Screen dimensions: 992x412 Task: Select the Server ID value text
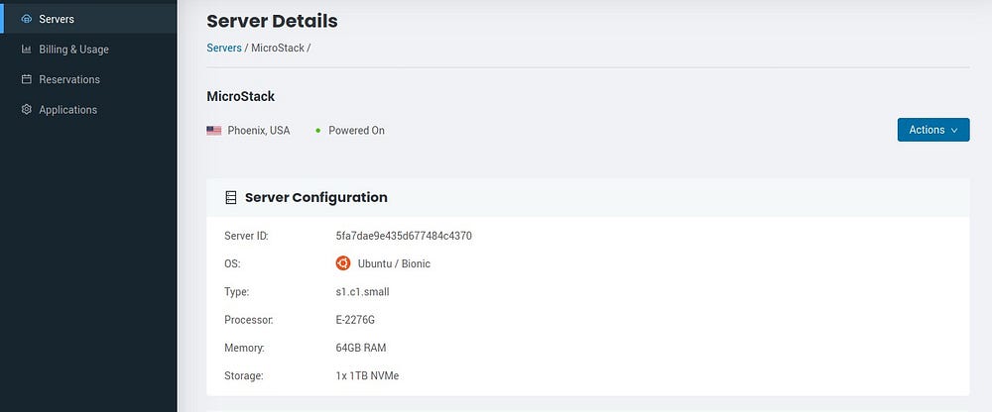tap(403, 236)
